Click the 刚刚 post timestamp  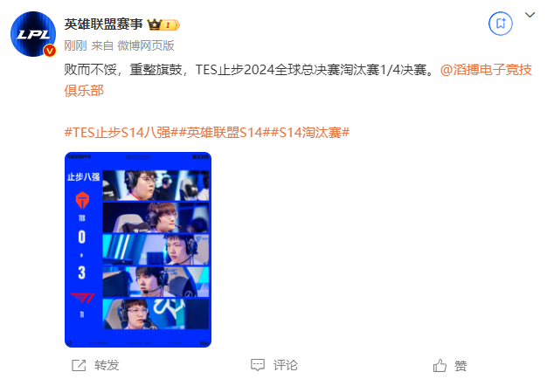[75, 45]
